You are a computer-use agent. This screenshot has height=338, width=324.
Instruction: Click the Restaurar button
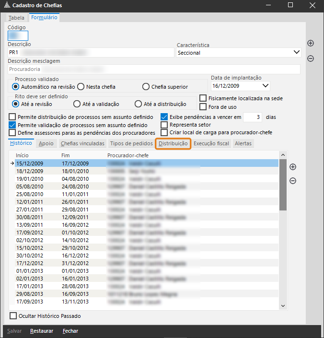click(42, 331)
